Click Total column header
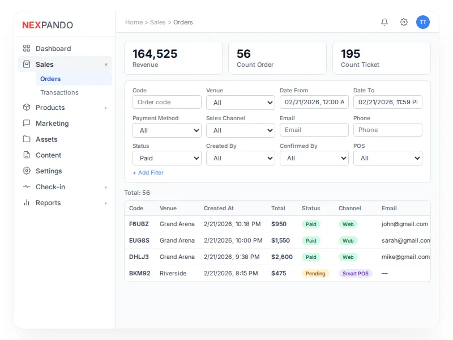 [x=278, y=208]
